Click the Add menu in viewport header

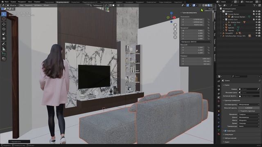(x=38, y=5)
